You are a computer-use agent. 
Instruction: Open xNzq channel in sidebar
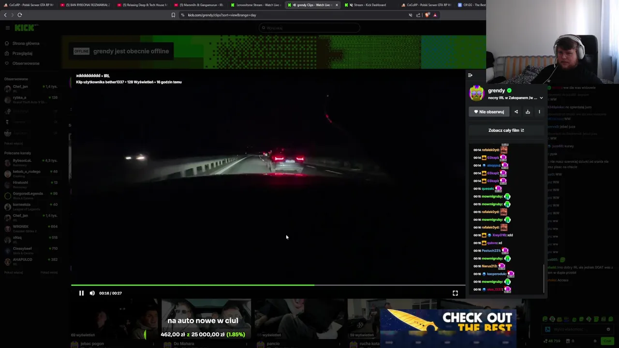click(x=30, y=240)
